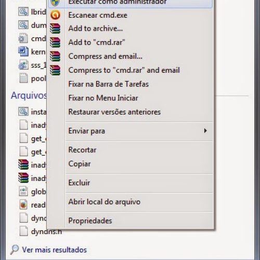Click the dyndns.h file icon

[x=23, y=231]
